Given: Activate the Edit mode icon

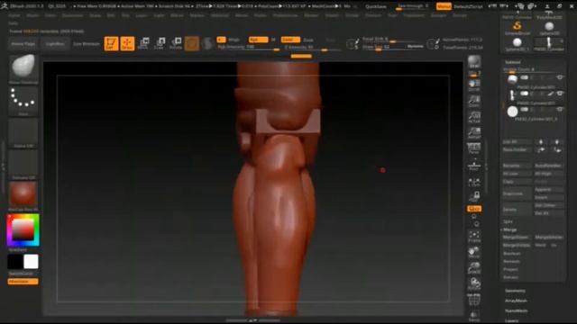Looking at the screenshot, I should [111, 44].
